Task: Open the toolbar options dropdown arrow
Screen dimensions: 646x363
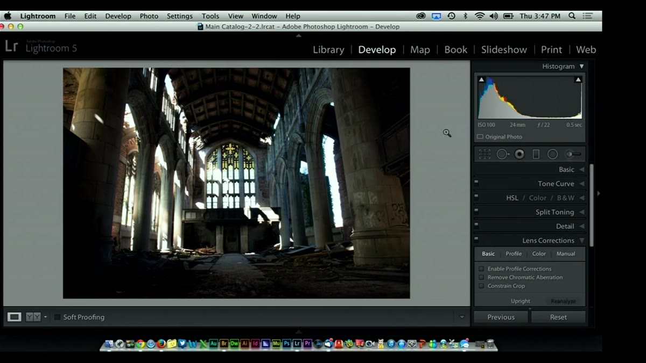Action: [461, 317]
